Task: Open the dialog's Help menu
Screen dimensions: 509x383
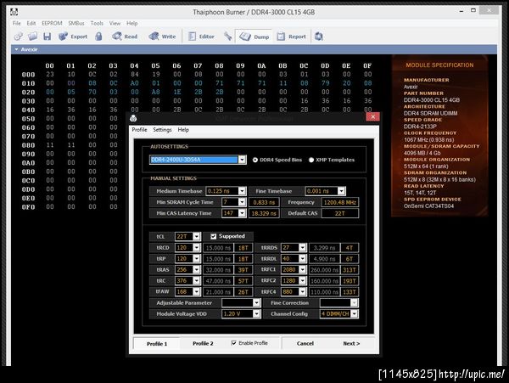Action: click(183, 130)
